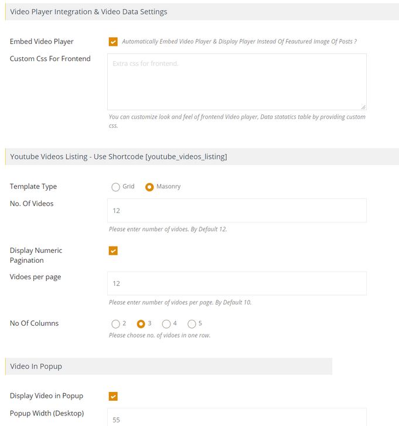Image resolution: width=399 pixels, height=426 pixels.
Task: Click the Template Type label
Action: click(33, 187)
